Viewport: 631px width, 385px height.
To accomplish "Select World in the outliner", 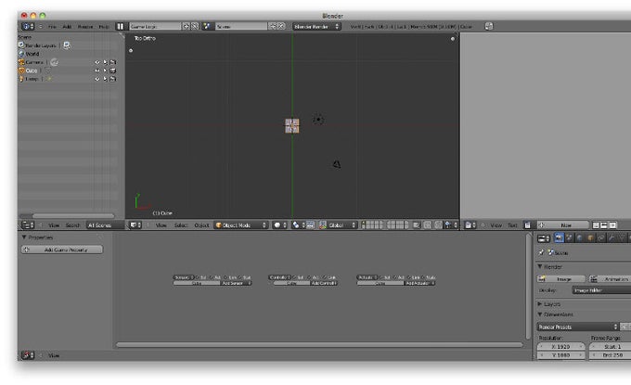I will 32,54.
